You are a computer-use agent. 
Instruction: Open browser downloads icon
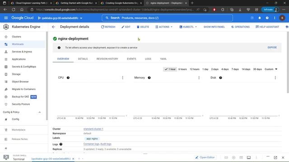pos(240,9)
